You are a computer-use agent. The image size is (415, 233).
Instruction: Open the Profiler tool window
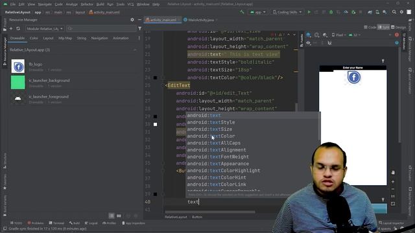point(109,223)
